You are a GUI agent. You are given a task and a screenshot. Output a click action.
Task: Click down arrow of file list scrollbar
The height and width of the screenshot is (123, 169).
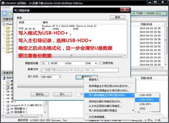[166, 65]
